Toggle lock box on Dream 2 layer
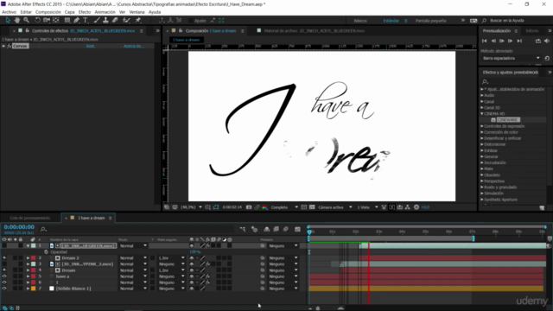The width and height of the screenshot is (553, 311). (x=21, y=258)
